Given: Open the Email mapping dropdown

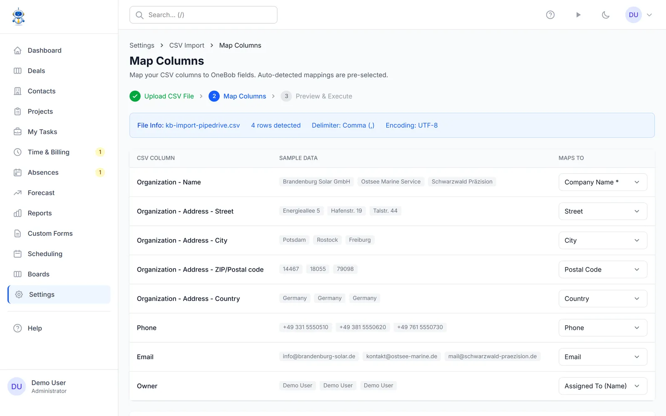Looking at the screenshot, I should click(x=603, y=357).
